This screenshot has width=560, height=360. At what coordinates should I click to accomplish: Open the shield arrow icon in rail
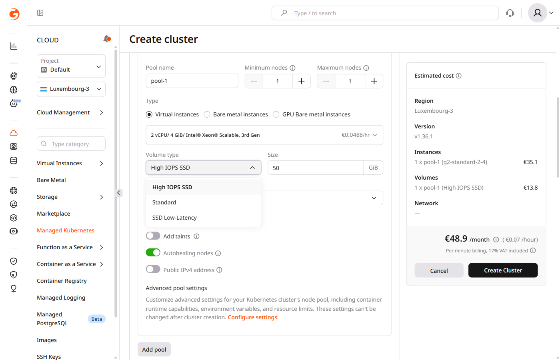click(x=14, y=275)
